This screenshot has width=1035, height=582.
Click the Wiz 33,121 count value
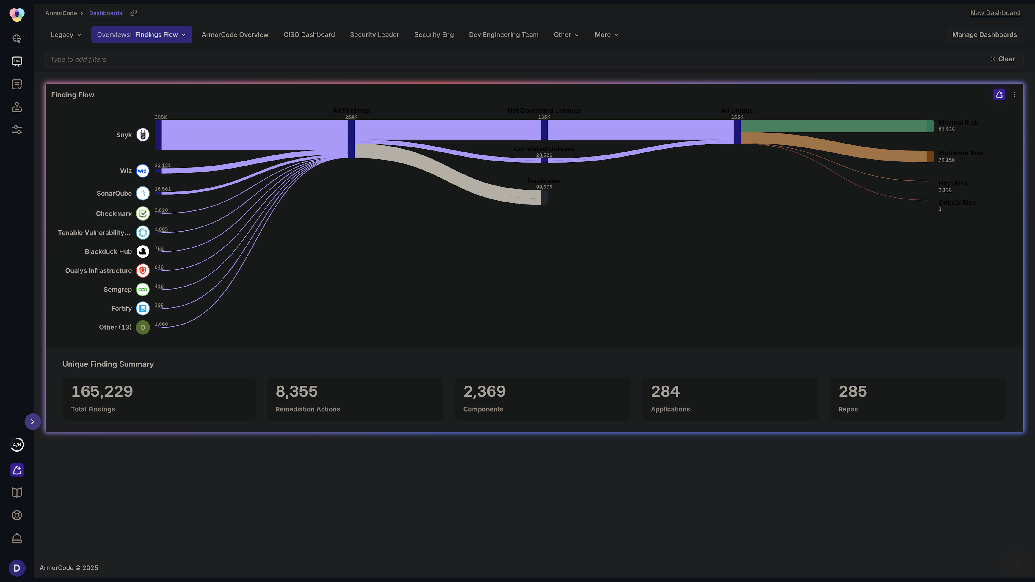[163, 166]
